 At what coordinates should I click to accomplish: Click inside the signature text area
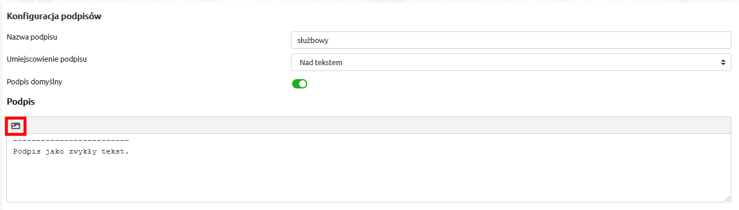click(369, 169)
